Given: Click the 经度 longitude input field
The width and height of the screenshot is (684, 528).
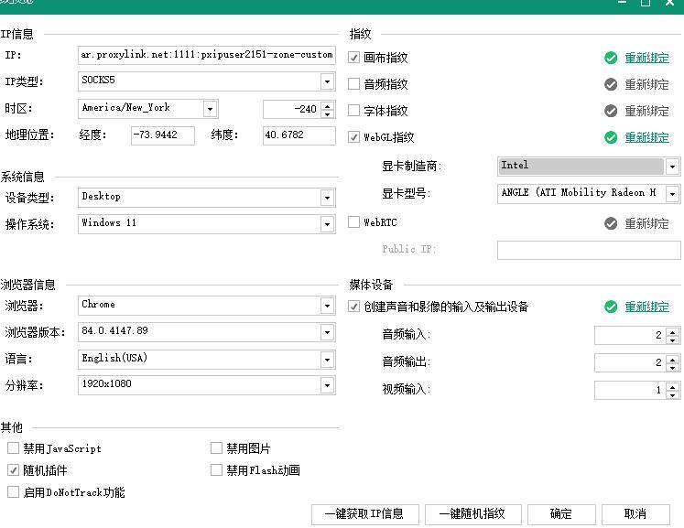Looking at the screenshot, I should (163, 135).
